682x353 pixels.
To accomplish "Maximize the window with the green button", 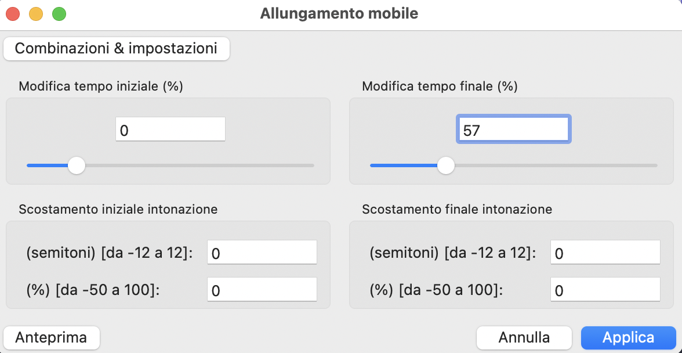I will point(59,15).
